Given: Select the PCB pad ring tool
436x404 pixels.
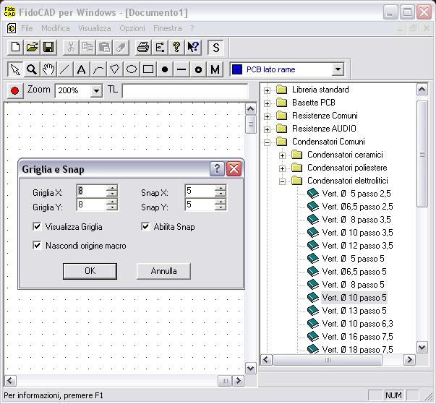Looking at the screenshot, I should 198,69.
